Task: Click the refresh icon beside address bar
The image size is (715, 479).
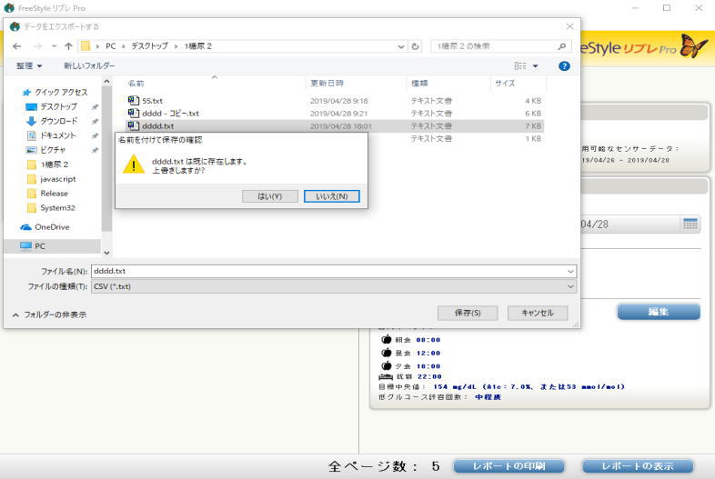Action: click(416, 46)
